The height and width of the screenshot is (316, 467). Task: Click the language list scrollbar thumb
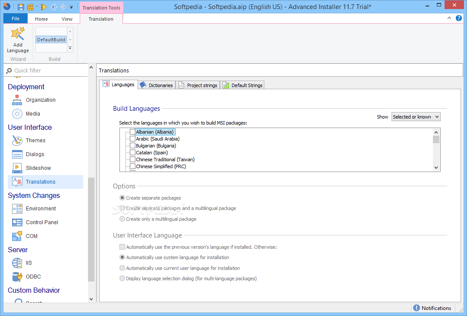click(436, 139)
